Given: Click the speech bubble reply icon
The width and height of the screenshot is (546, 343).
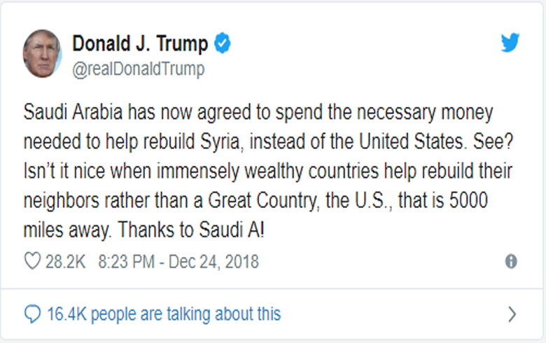Looking at the screenshot, I should click(32, 314).
